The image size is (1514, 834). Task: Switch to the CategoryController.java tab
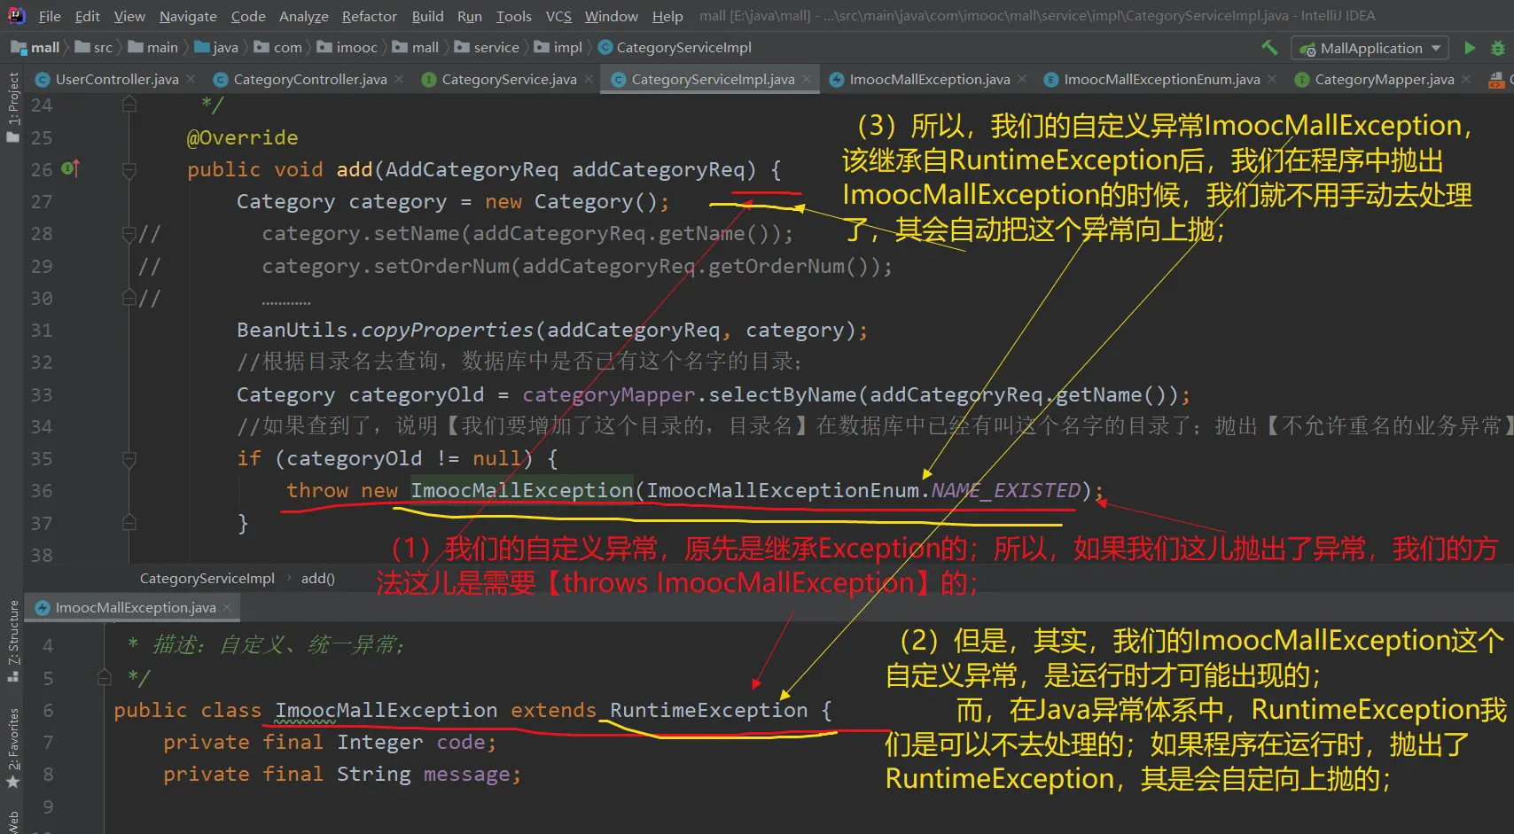point(309,79)
